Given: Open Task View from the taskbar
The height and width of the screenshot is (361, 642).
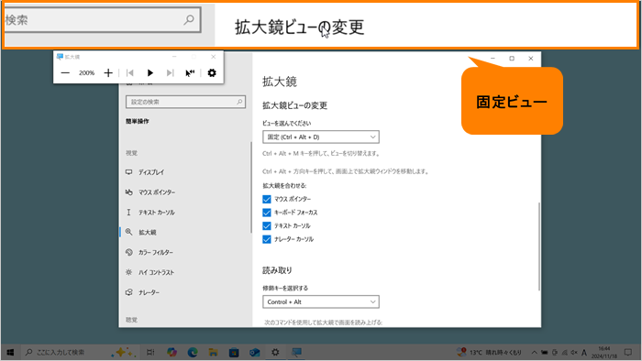Looking at the screenshot, I should tap(150, 352).
